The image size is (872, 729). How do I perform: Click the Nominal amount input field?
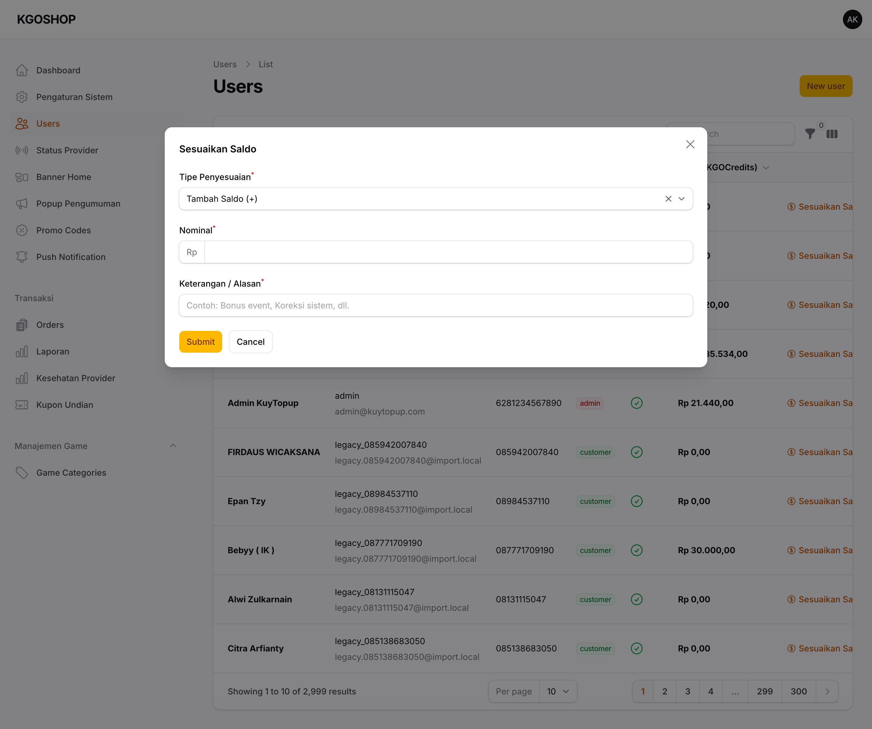point(448,252)
